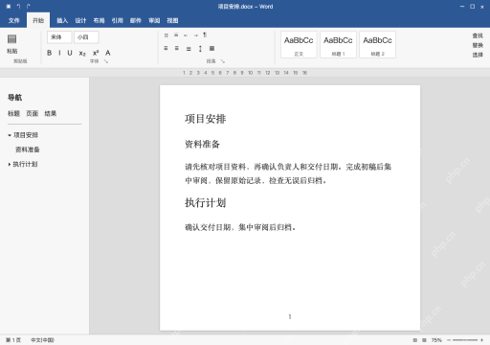Image resolution: width=490 pixels, height=345 pixels.
Task: Click the decrease indent icon
Action: coord(186,35)
